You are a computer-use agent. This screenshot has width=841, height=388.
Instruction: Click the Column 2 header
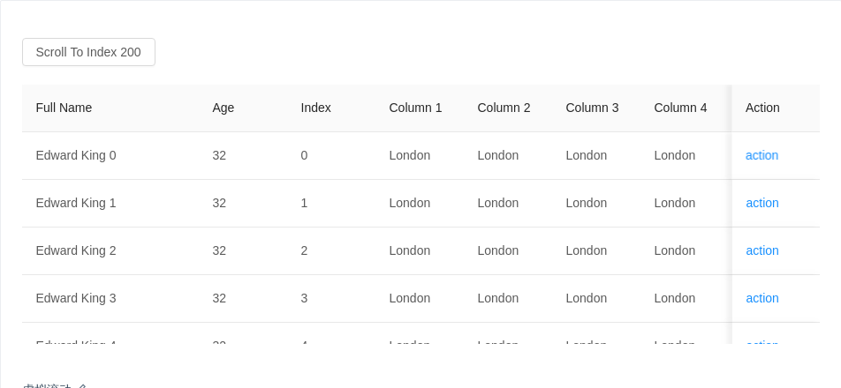coord(504,108)
